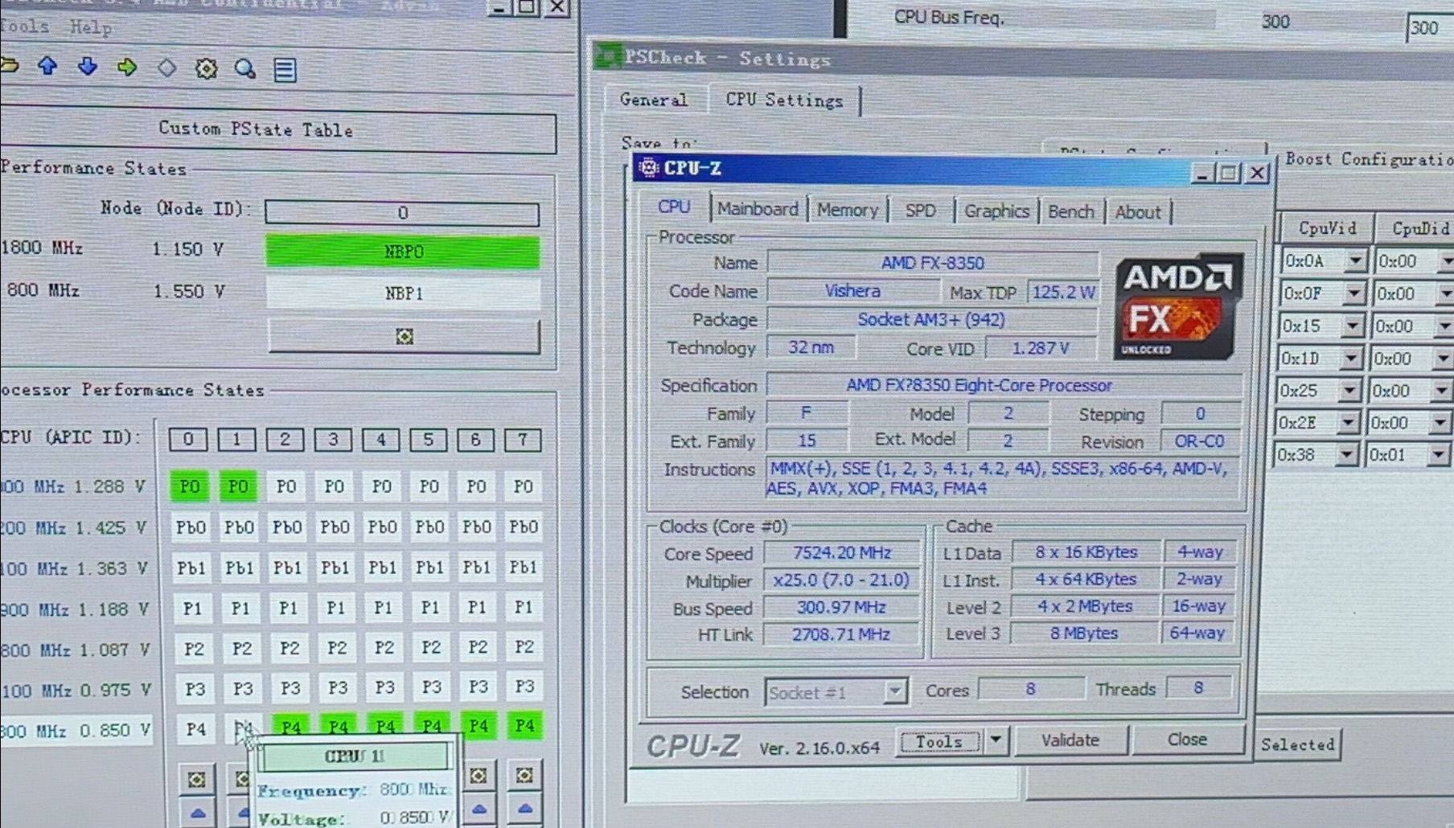Set CPU 3 to the Pb1 boost state
This screenshot has height=828, width=1454.
click(x=335, y=568)
